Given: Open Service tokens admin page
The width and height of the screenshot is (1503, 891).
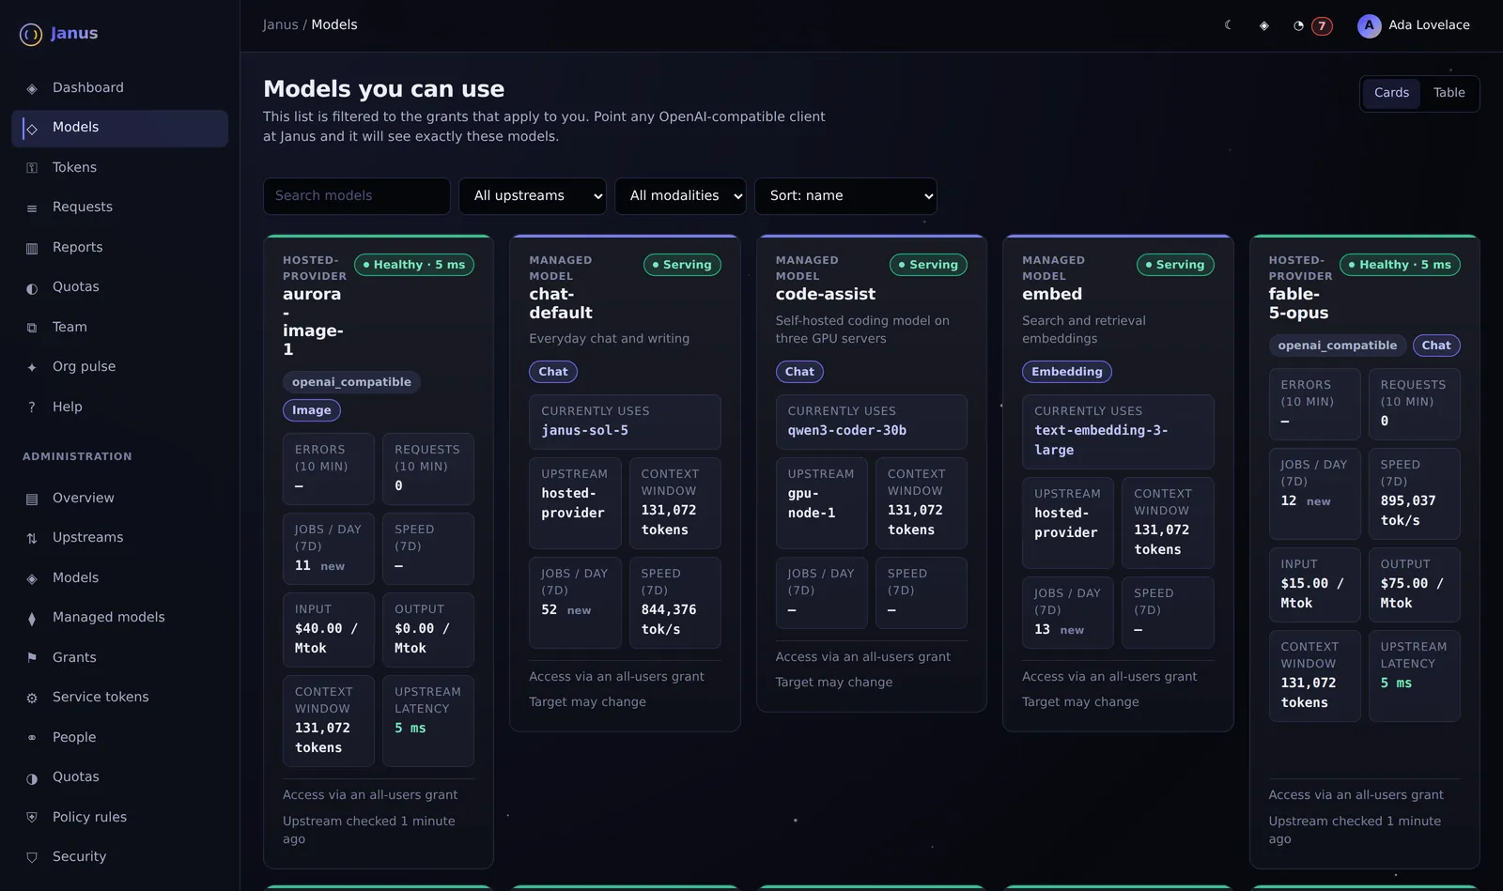Looking at the screenshot, I should pos(119,697).
